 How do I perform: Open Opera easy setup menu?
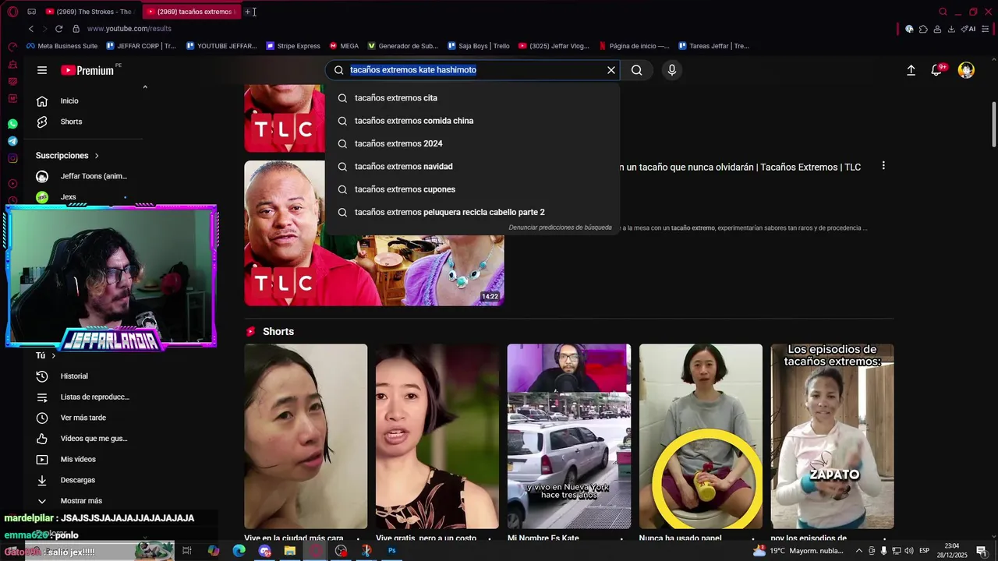[x=986, y=29]
